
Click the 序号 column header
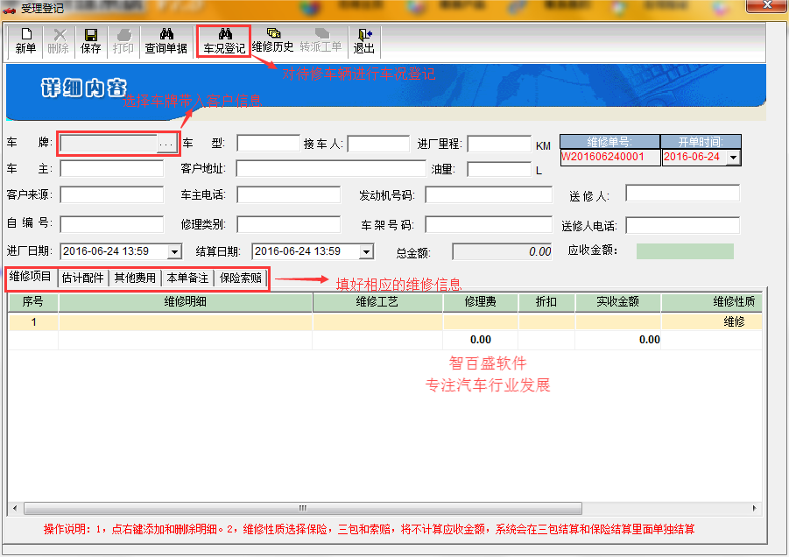[x=33, y=302]
